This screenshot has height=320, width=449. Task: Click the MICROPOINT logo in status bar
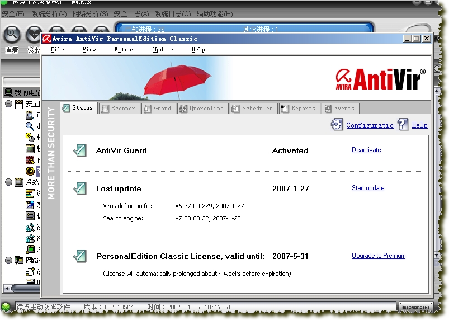point(416,307)
